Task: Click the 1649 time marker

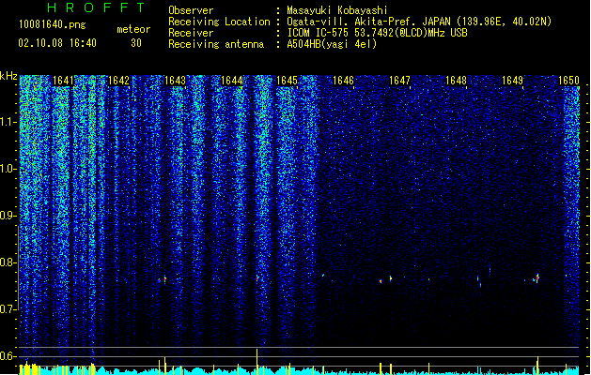Action: 512,81
